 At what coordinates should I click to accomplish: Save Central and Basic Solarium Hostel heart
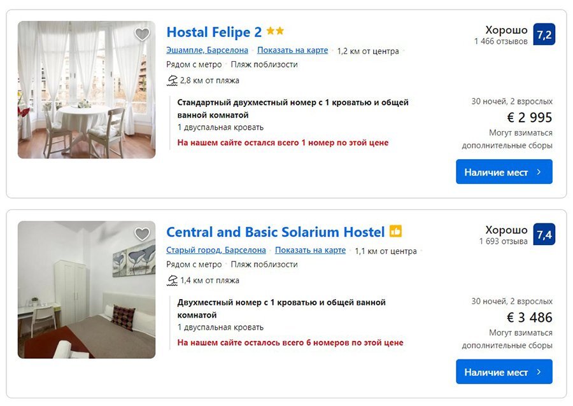click(142, 234)
